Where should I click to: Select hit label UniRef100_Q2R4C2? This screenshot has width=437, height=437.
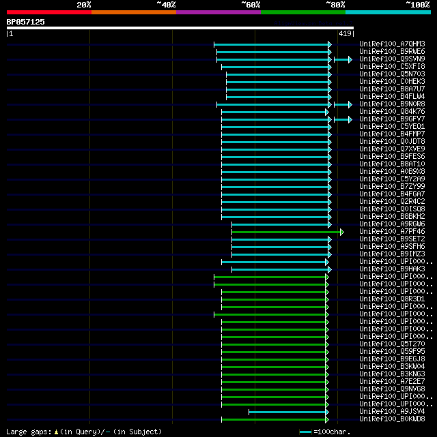pos(392,202)
